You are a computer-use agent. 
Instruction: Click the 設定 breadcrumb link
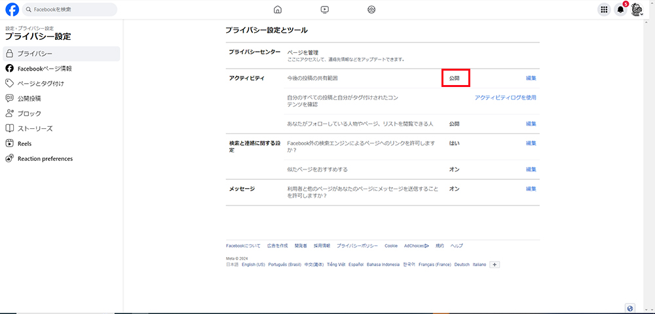(x=10, y=28)
